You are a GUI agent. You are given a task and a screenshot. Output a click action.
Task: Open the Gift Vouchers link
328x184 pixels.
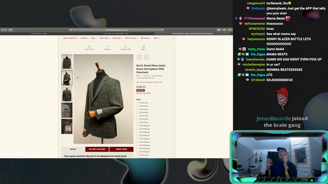tap(145, 38)
